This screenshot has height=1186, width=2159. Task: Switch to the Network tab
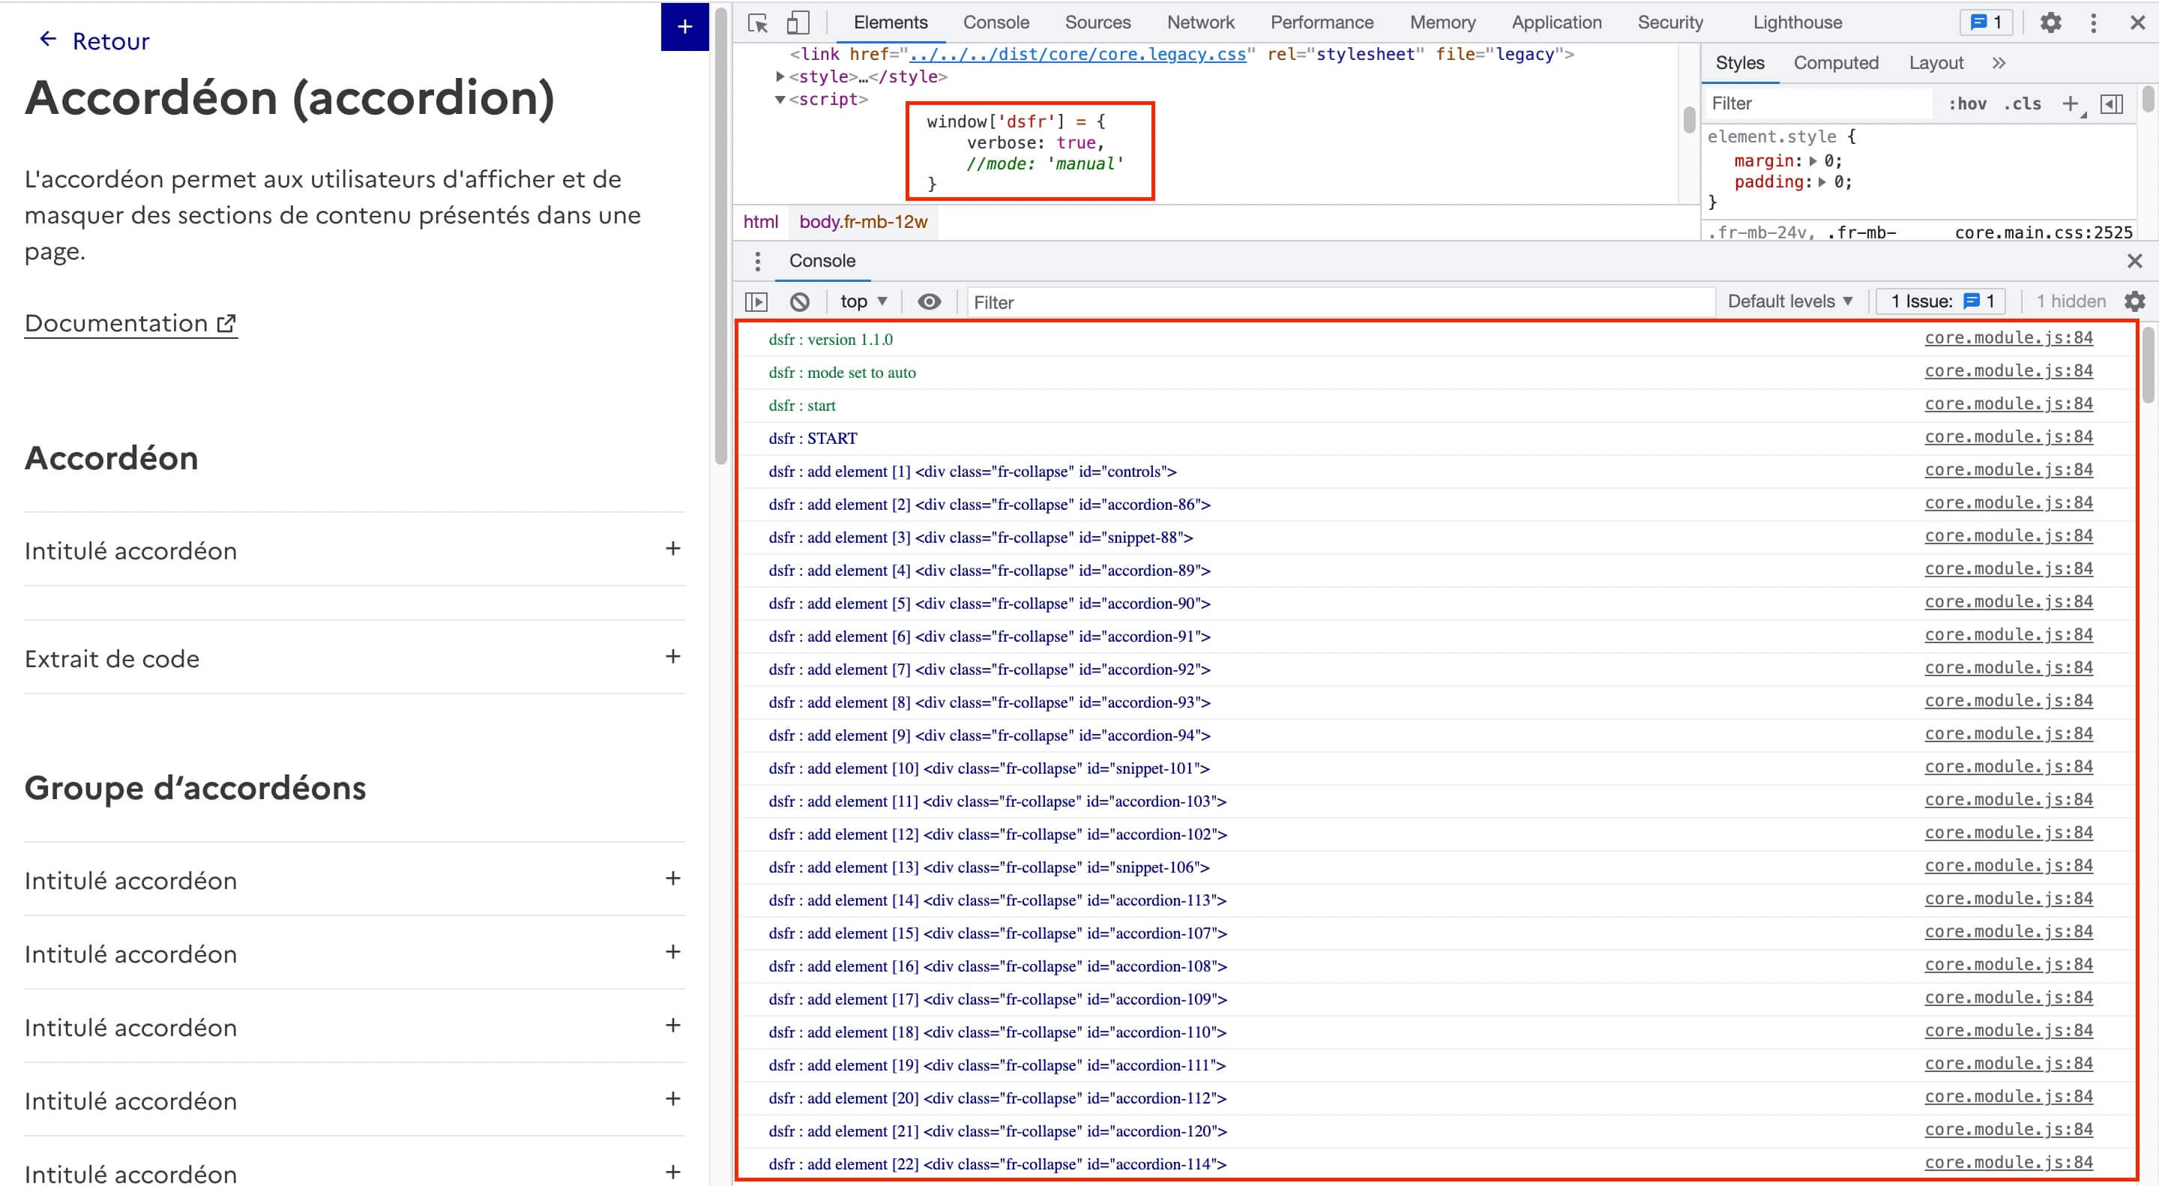(x=1200, y=22)
